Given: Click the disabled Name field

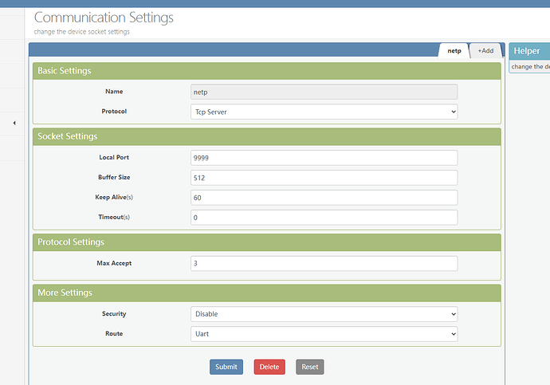Looking at the screenshot, I should coord(324,92).
